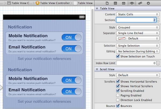Open the File inspector tab

[x=107, y=3]
